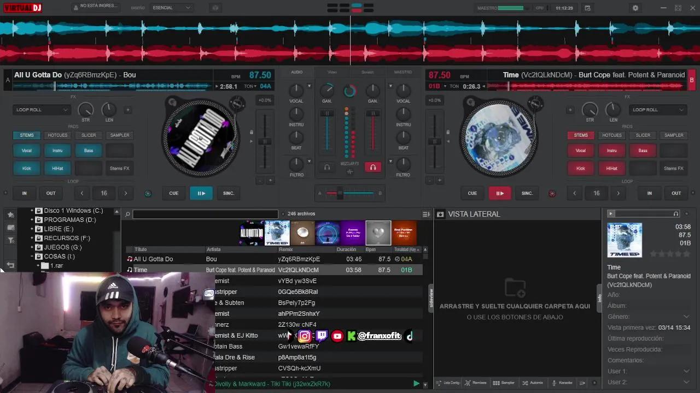Toggle the Bass stem pad on deck A

click(89, 151)
